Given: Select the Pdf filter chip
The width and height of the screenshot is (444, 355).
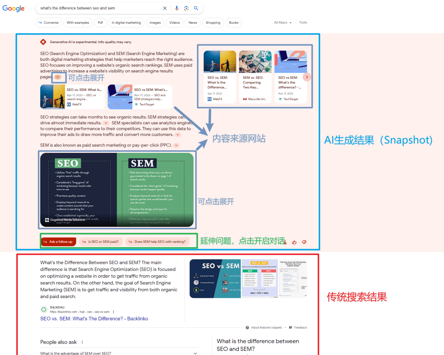Looking at the screenshot, I should (100, 23).
